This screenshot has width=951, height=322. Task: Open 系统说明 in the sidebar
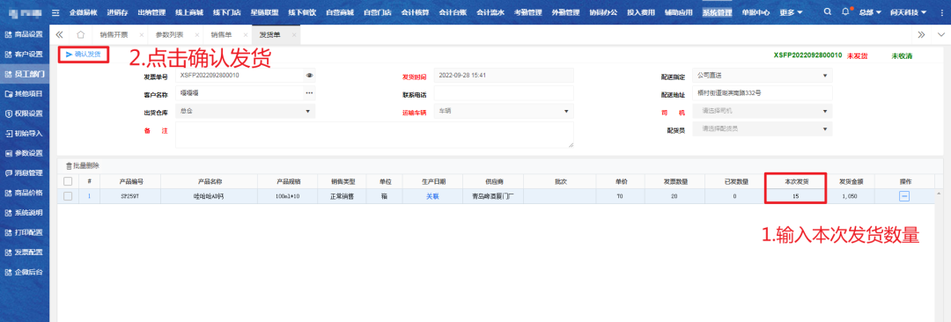(x=25, y=212)
